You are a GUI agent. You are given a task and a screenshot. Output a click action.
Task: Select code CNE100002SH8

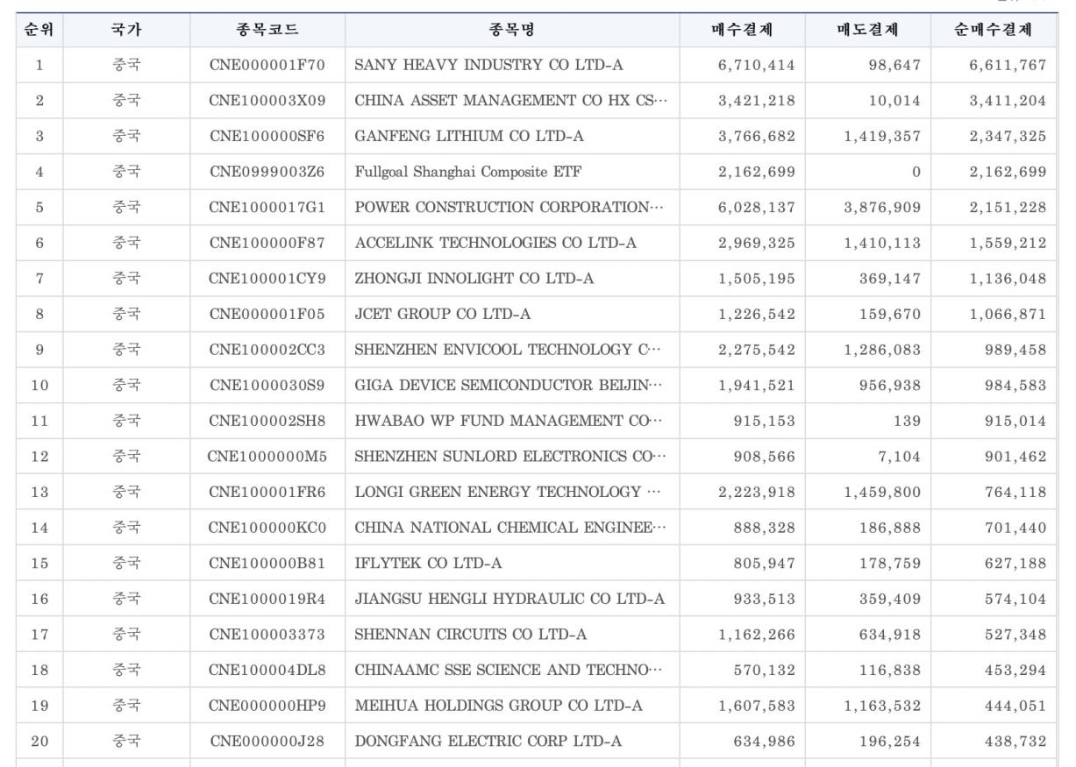click(x=267, y=420)
